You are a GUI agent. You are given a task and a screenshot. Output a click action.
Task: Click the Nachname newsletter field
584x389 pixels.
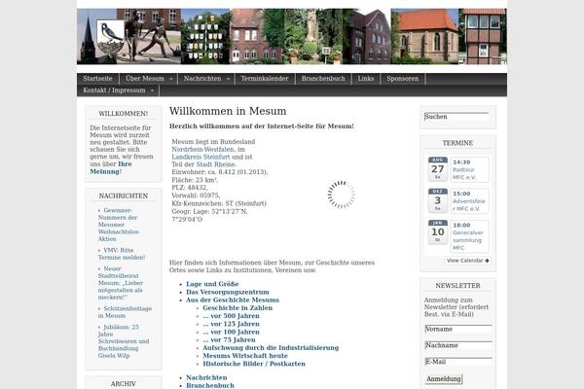point(458,345)
